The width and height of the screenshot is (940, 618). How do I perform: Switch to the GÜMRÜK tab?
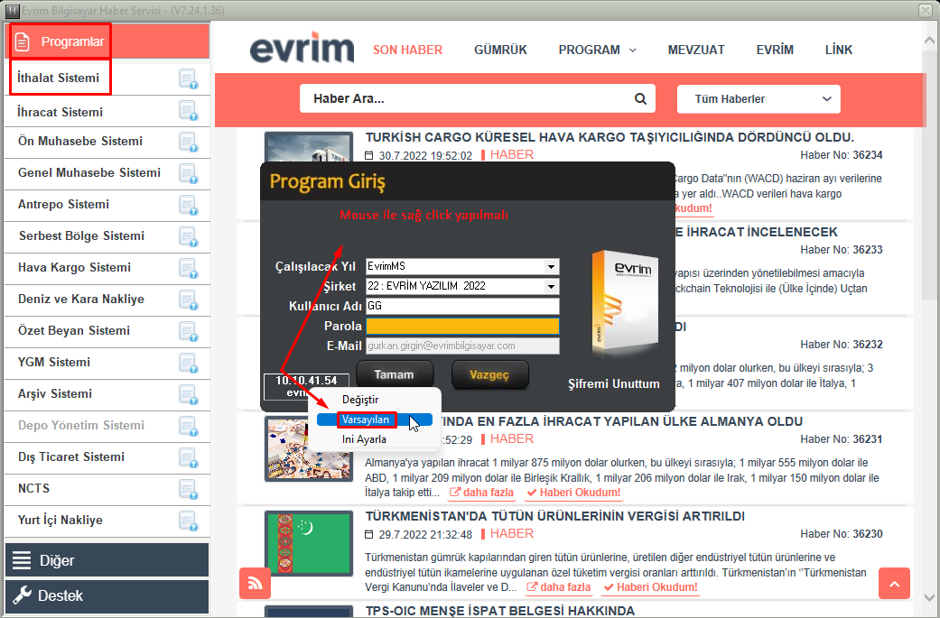coord(500,51)
